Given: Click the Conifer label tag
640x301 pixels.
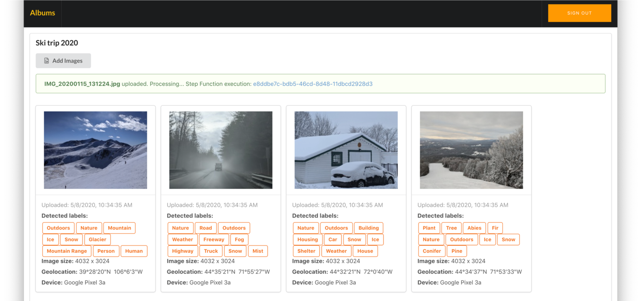Looking at the screenshot, I should 432,251.
